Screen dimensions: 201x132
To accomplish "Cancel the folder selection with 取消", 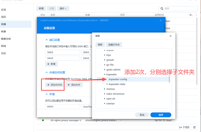I will point(142,115).
